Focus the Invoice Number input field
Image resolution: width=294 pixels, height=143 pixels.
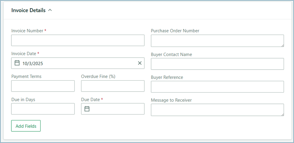point(78,40)
